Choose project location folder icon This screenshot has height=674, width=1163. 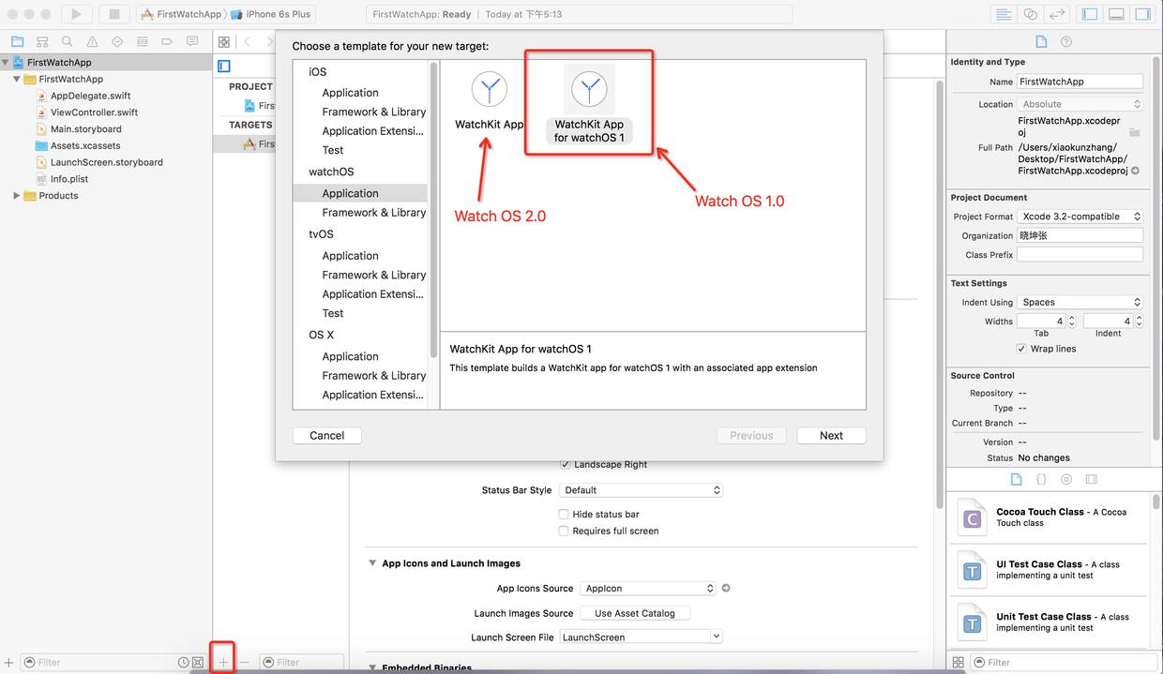click(x=1135, y=132)
